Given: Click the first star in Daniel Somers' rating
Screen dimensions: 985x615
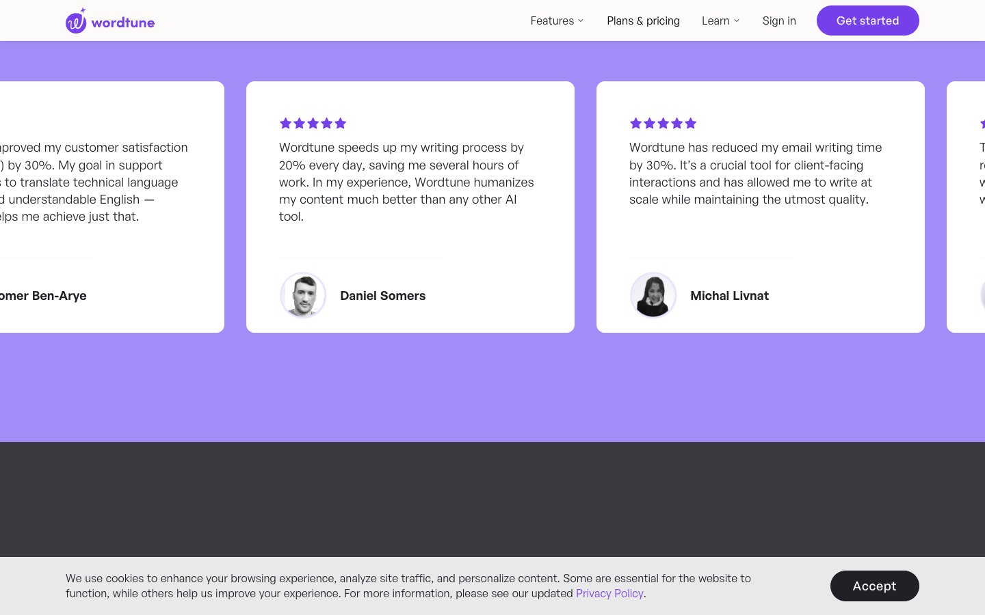Looking at the screenshot, I should [285, 123].
